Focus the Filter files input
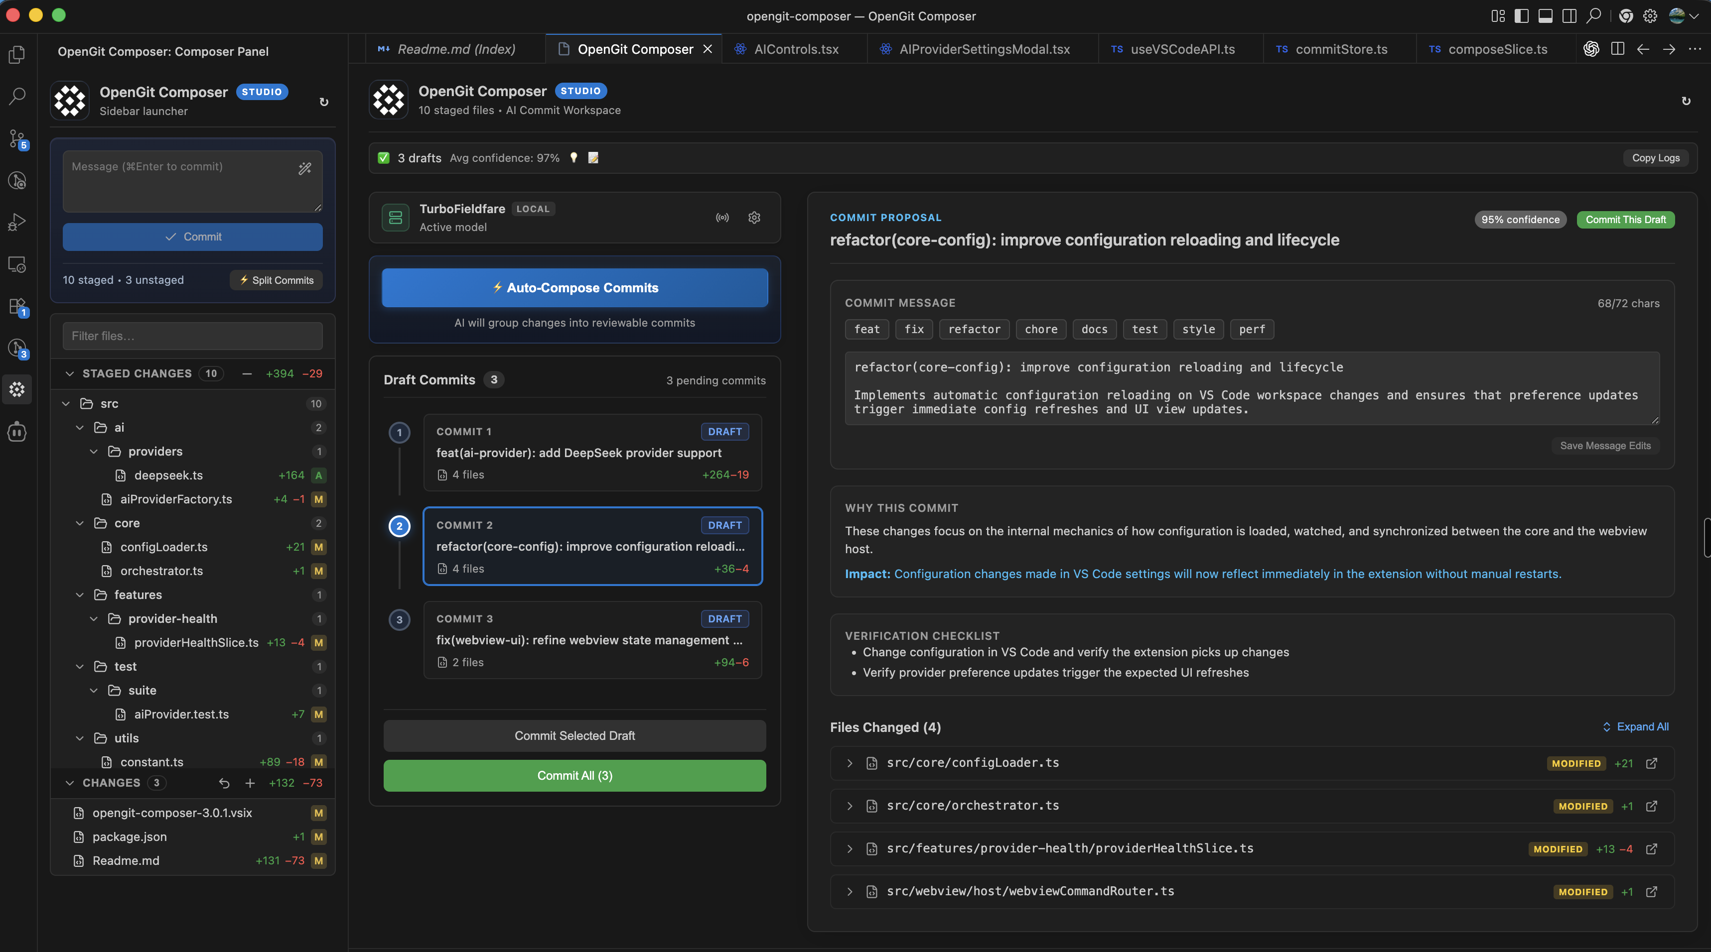 click(x=193, y=336)
